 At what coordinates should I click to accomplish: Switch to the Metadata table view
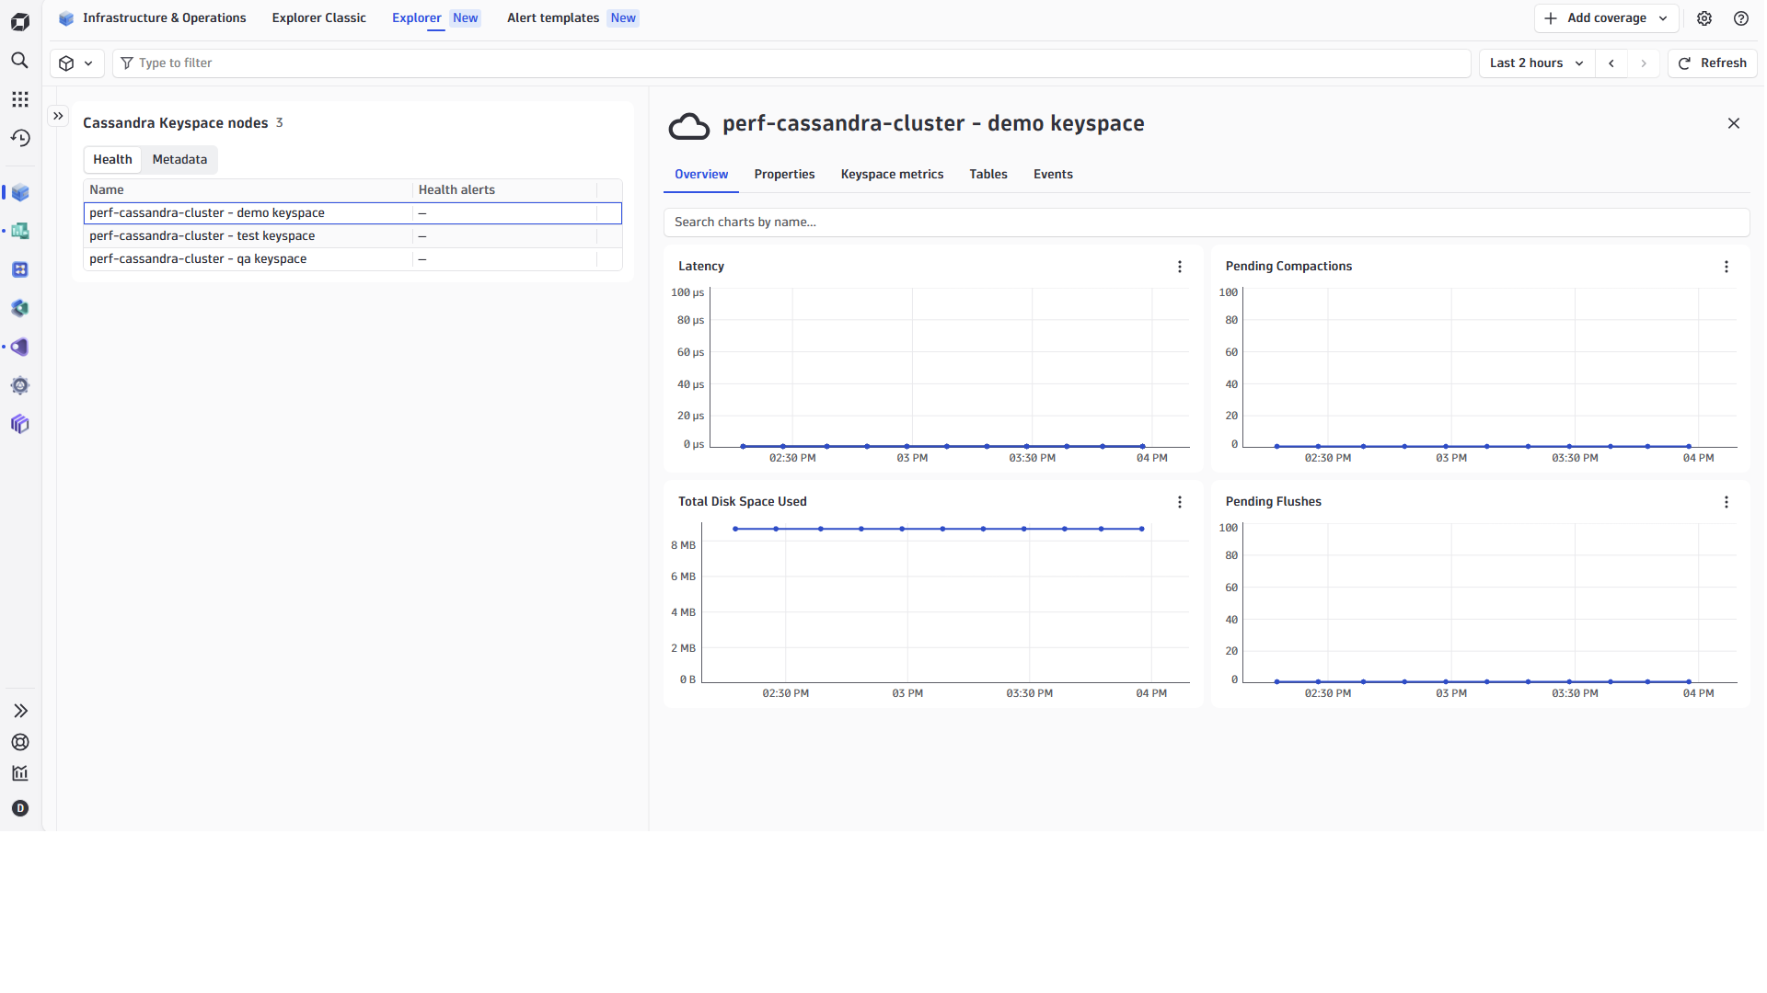click(x=179, y=160)
